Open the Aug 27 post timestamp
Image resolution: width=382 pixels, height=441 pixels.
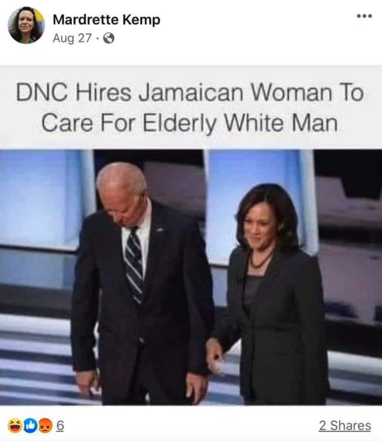tap(72, 38)
